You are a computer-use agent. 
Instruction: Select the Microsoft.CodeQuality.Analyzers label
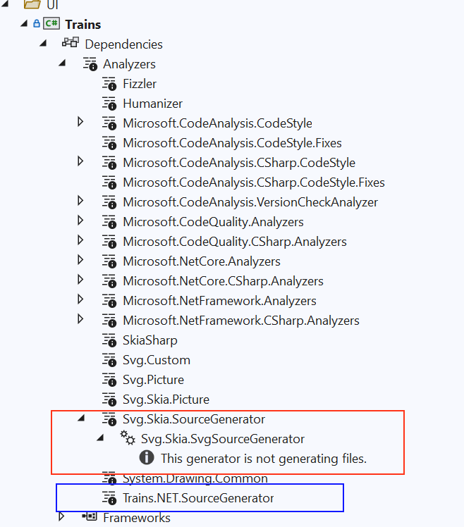[x=213, y=222]
